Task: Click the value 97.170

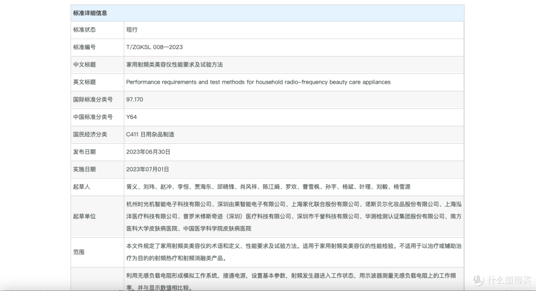Action: point(134,99)
